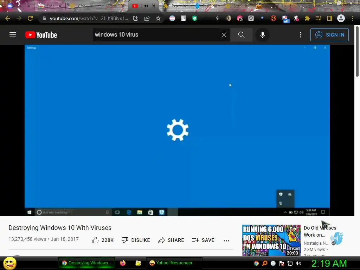Open Yahoo! Messenger from the taskbar
Screen dimensions: 360x270
click(174, 263)
